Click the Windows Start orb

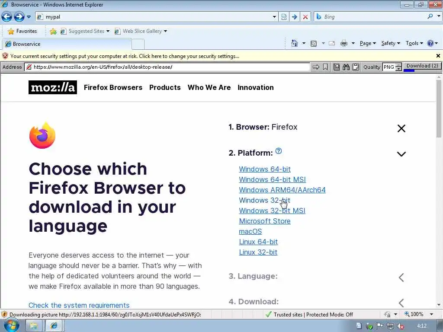(11, 326)
